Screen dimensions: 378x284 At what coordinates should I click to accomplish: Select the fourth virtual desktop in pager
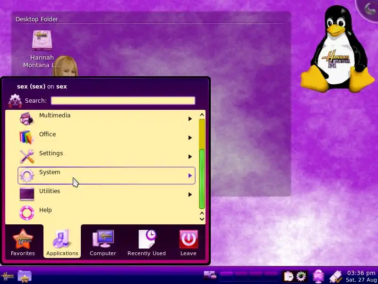271,276
